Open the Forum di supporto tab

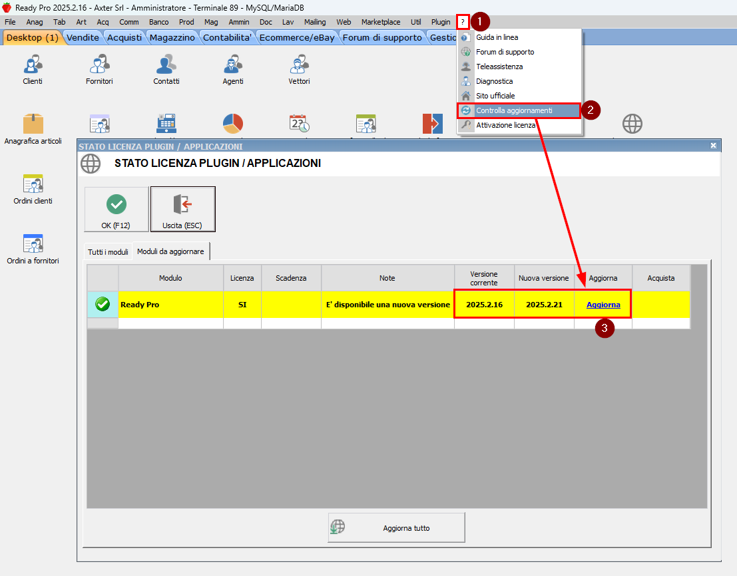(x=382, y=37)
